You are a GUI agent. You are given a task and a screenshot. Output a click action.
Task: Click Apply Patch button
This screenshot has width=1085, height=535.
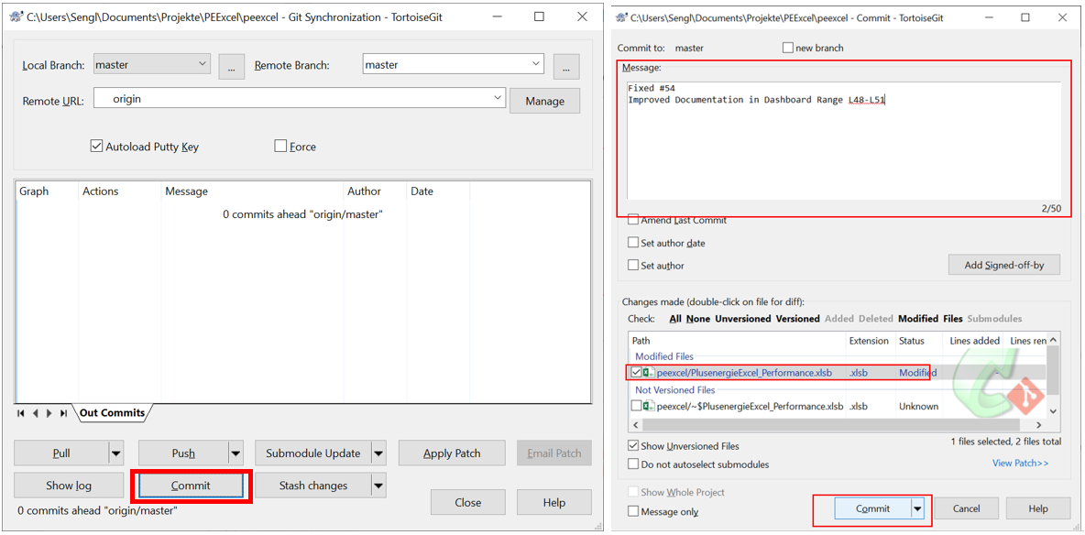point(452,453)
